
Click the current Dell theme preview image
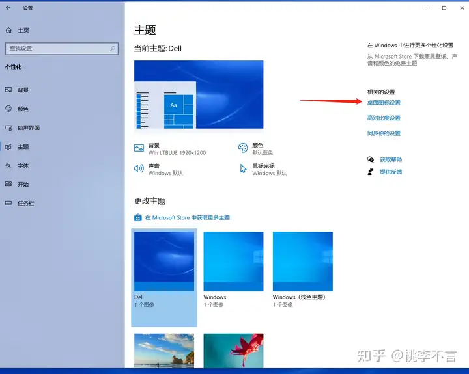tap(199, 95)
